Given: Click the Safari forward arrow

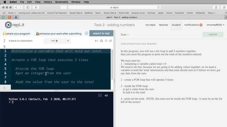Looking at the screenshot, I should (21, 7).
